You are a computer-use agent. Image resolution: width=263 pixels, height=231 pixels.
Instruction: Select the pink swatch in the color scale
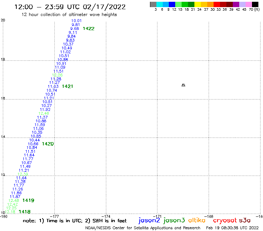pyautogui.click(x=248, y=4)
